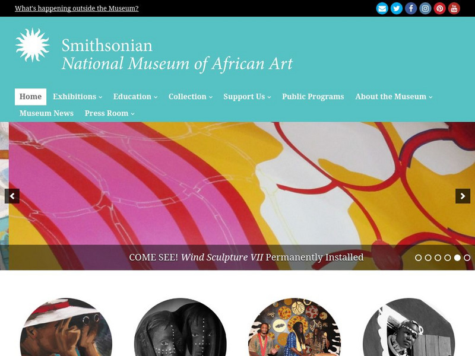Go to the previous slide arrow

point(12,196)
